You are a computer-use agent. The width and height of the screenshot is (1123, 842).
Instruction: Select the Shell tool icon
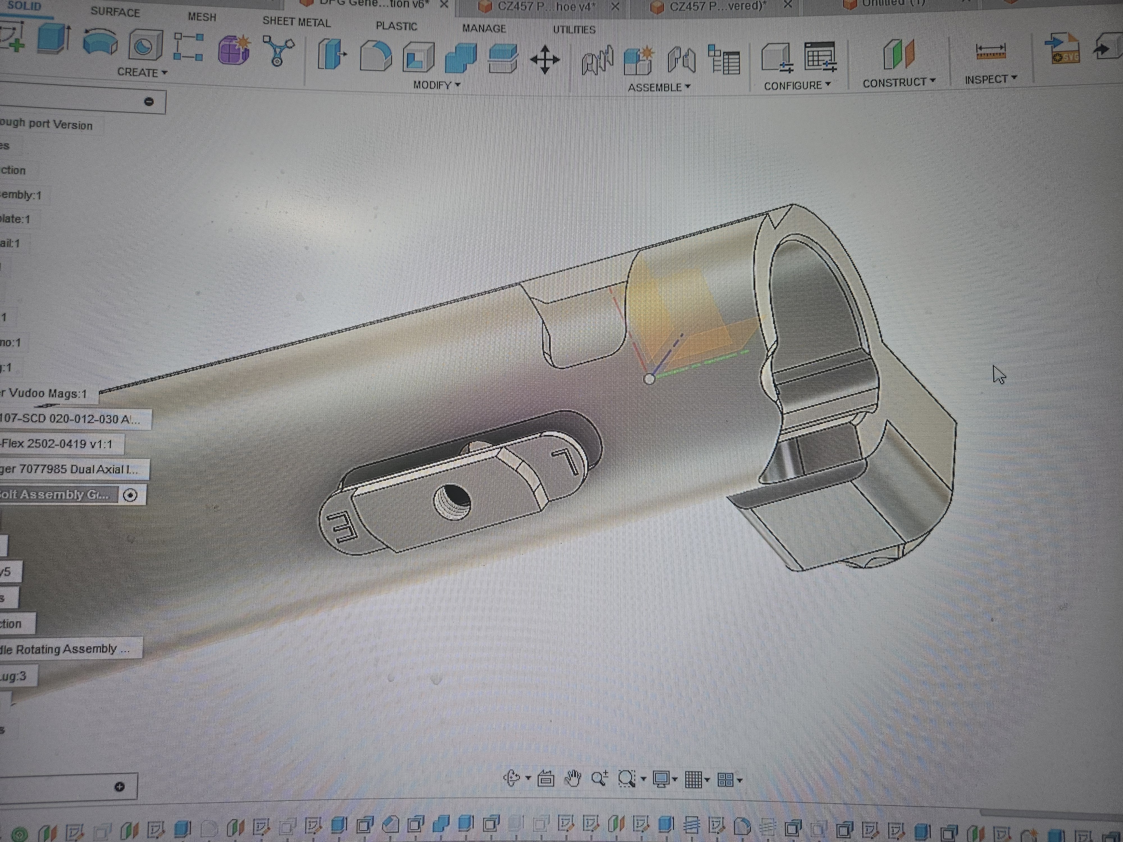[x=418, y=57]
